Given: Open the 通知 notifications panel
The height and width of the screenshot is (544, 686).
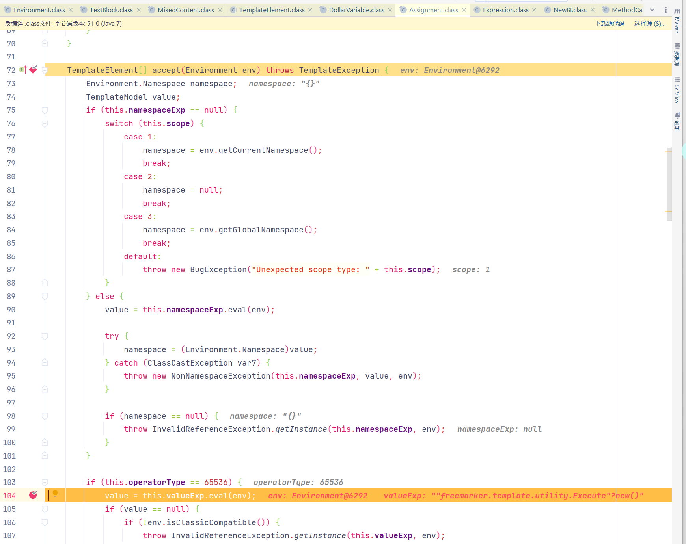Looking at the screenshot, I should point(677,121).
